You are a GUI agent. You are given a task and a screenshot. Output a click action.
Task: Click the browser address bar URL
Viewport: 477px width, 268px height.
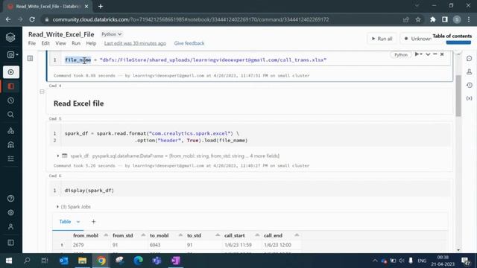click(191, 19)
